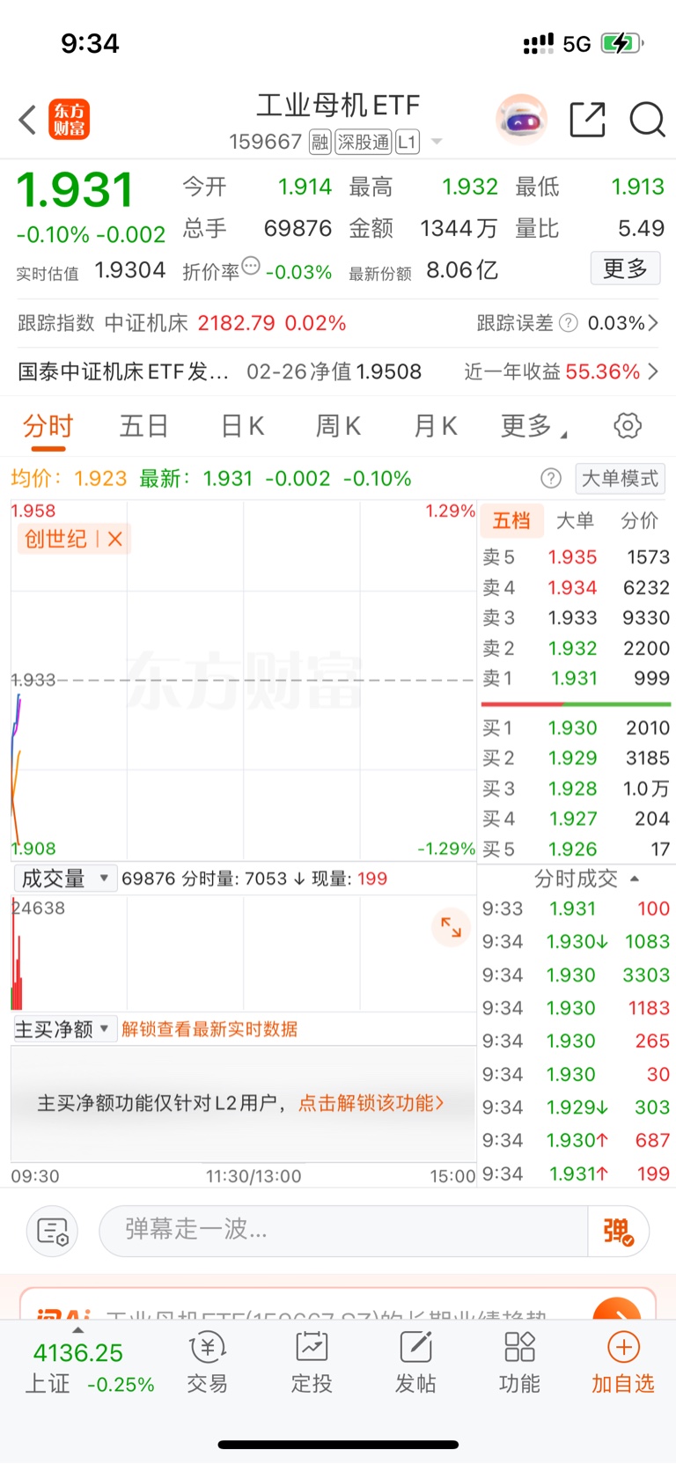This screenshot has height=1464, width=676.
Task: Toggle 大单模式 button
Action: tap(620, 478)
